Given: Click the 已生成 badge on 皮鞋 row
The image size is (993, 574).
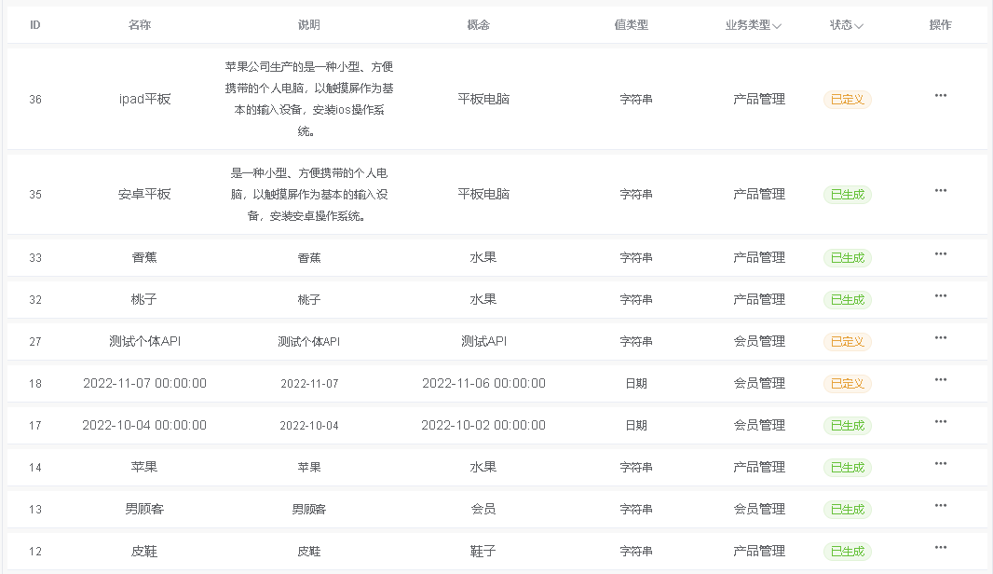Looking at the screenshot, I should click(x=847, y=551).
